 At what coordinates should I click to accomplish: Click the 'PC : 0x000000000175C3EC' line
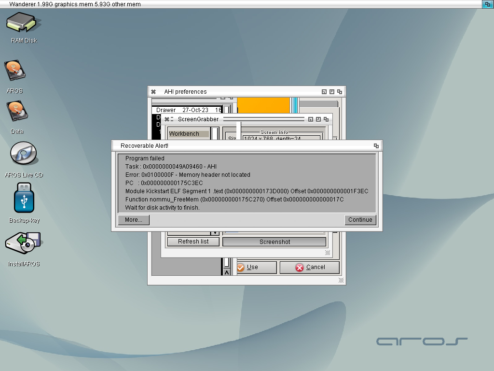[x=164, y=183]
